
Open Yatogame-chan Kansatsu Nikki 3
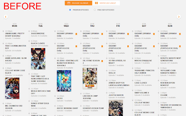click(168, 72)
